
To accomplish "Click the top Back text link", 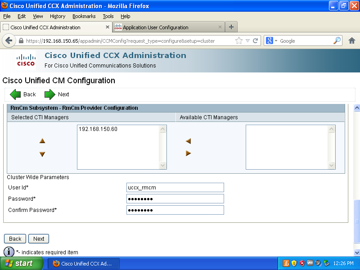I will [x=30, y=94].
